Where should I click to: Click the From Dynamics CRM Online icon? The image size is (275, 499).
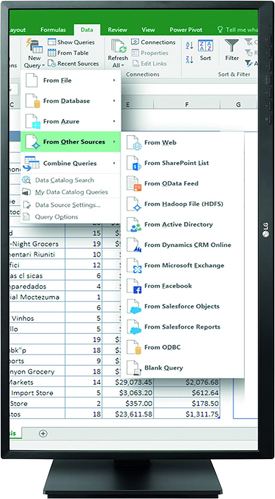tap(134, 245)
